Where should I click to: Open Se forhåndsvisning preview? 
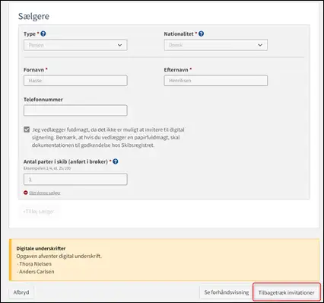pyautogui.click(x=227, y=292)
